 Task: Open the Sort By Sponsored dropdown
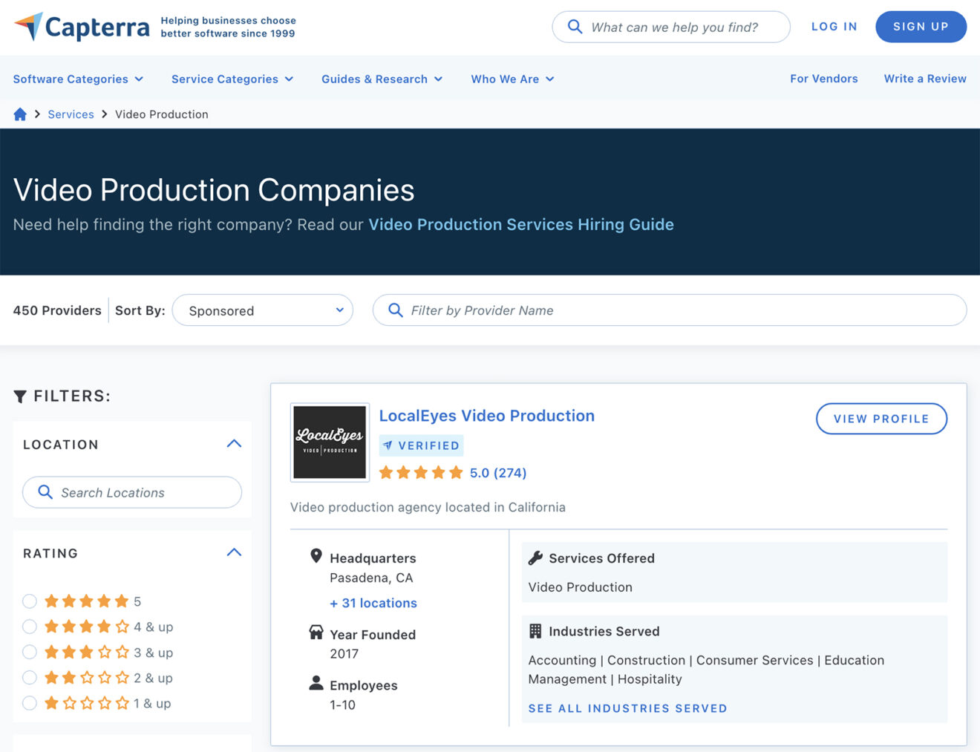[x=263, y=310]
